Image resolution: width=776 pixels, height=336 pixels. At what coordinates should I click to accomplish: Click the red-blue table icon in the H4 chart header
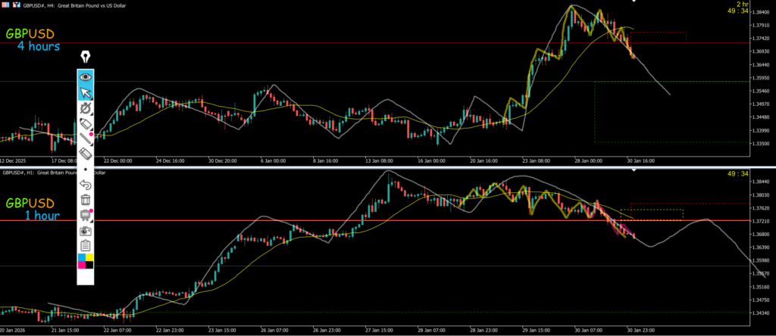point(5,5)
